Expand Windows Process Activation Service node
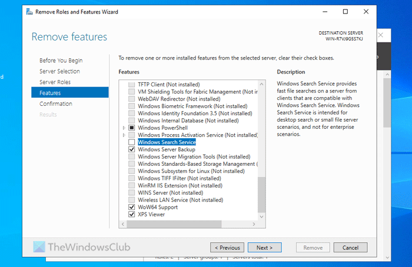The width and height of the screenshot is (412, 267). [124, 135]
